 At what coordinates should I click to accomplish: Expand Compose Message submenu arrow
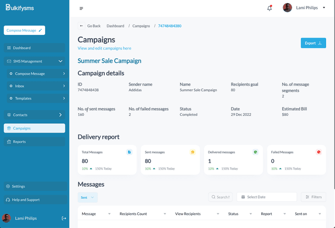point(64,74)
